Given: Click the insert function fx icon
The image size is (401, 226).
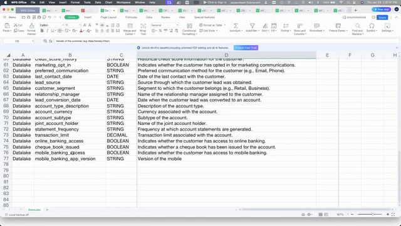Looking at the screenshot, I should point(51,41).
